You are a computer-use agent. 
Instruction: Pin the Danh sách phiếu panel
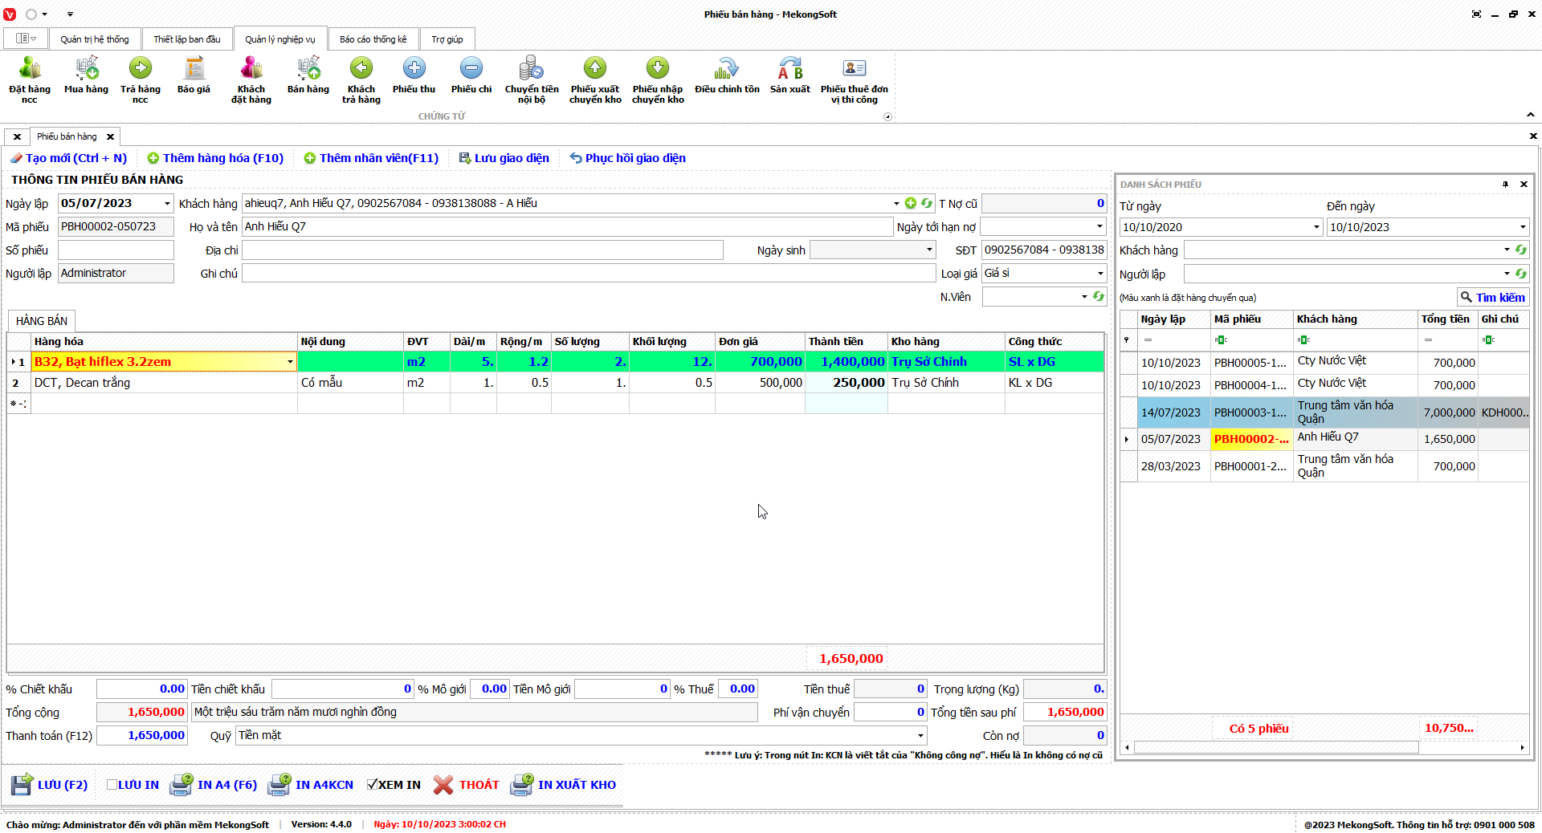click(x=1505, y=185)
